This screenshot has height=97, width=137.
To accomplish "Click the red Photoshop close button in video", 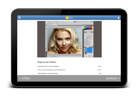I will pos(93,22).
